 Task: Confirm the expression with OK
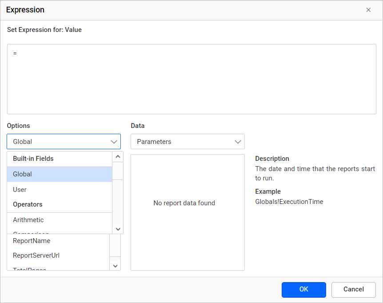click(x=304, y=290)
